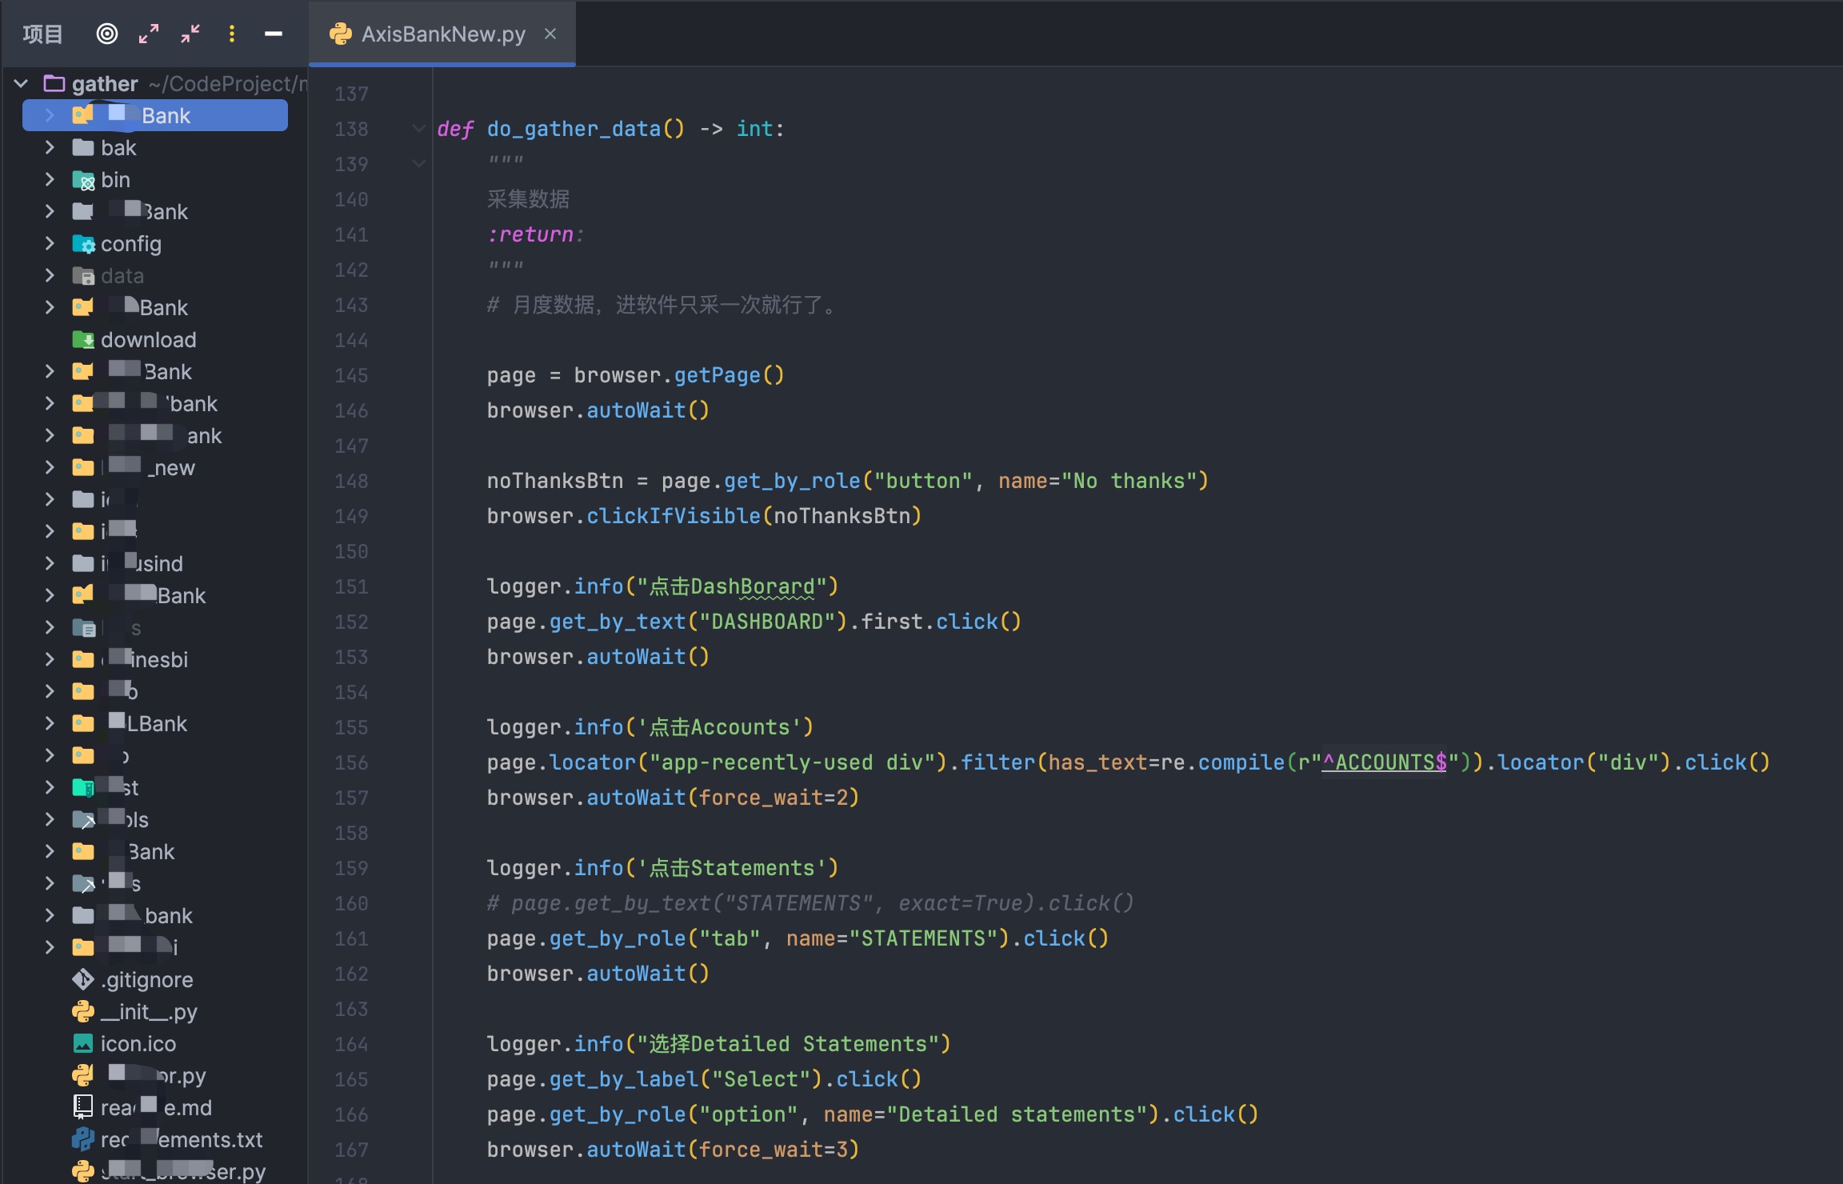This screenshot has height=1184, width=1843.
Task: Click the getPage call on line 145
Action: 718,375
